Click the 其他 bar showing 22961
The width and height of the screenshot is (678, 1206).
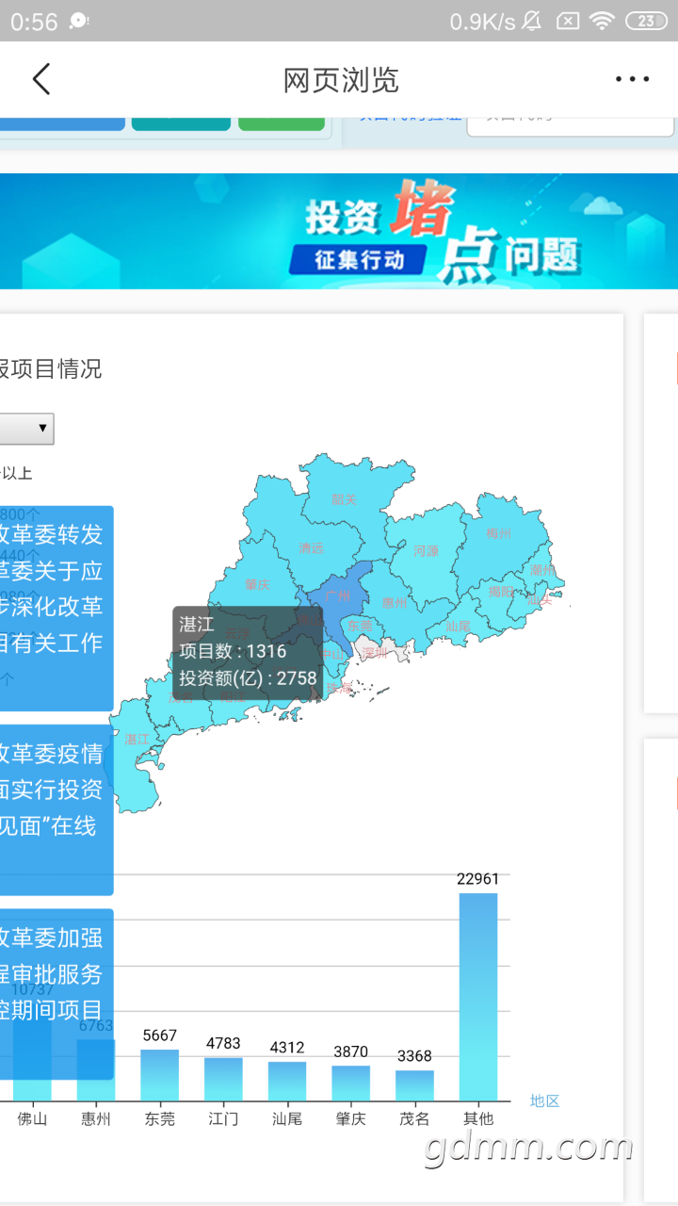pyautogui.click(x=478, y=997)
